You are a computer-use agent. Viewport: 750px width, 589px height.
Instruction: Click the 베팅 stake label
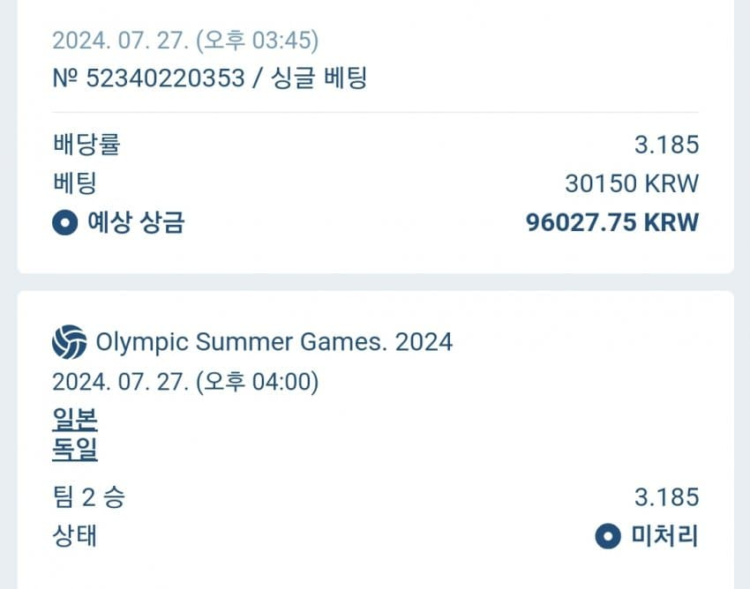pyautogui.click(x=74, y=183)
